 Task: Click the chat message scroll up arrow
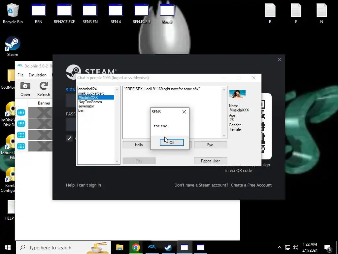pyautogui.click(x=224, y=89)
